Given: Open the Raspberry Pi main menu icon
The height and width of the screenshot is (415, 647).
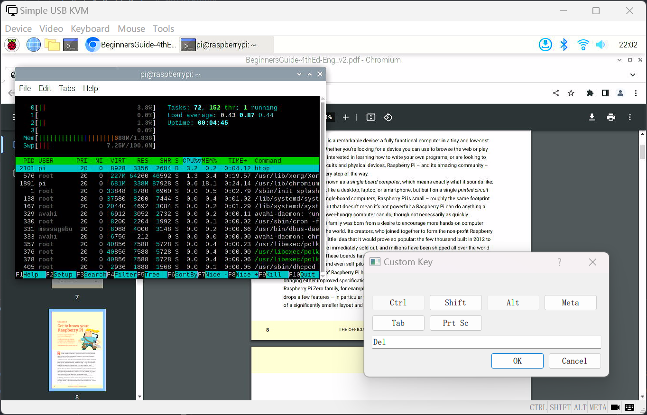Looking at the screenshot, I should tap(12, 45).
